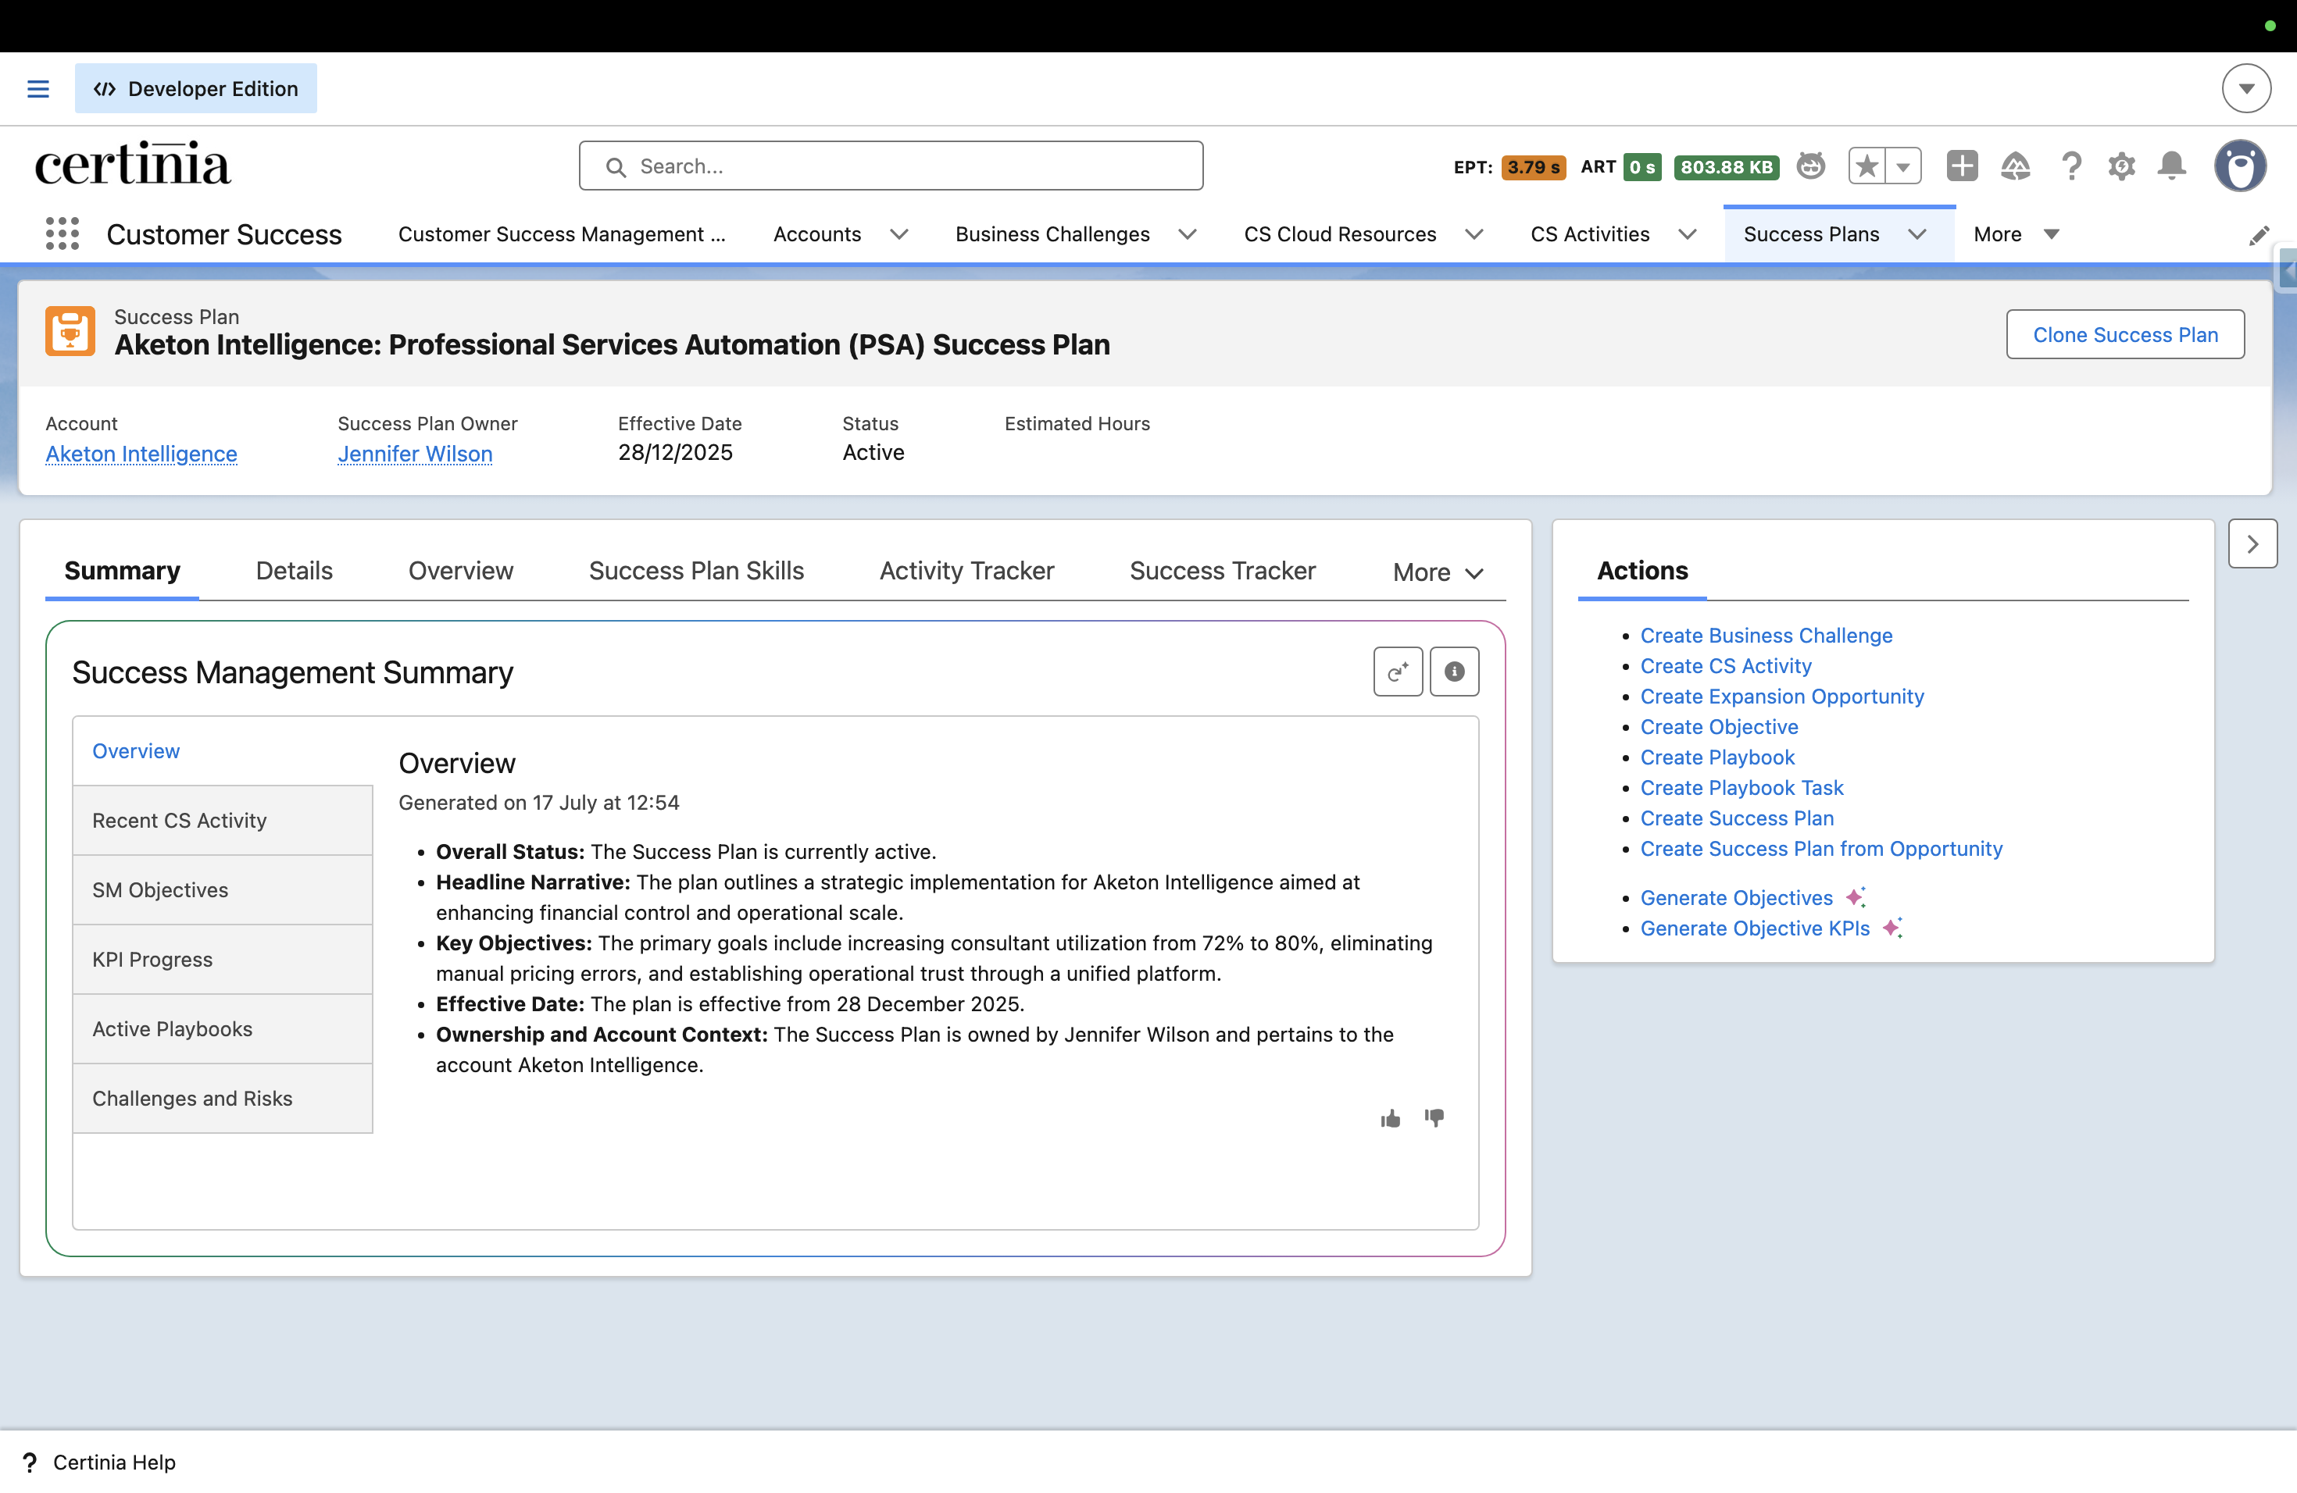Image resolution: width=2297 pixels, height=1493 pixels.
Task: Open the Business Challenges dropdown chevron
Action: pyautogui.click(x=1187, y=234)
